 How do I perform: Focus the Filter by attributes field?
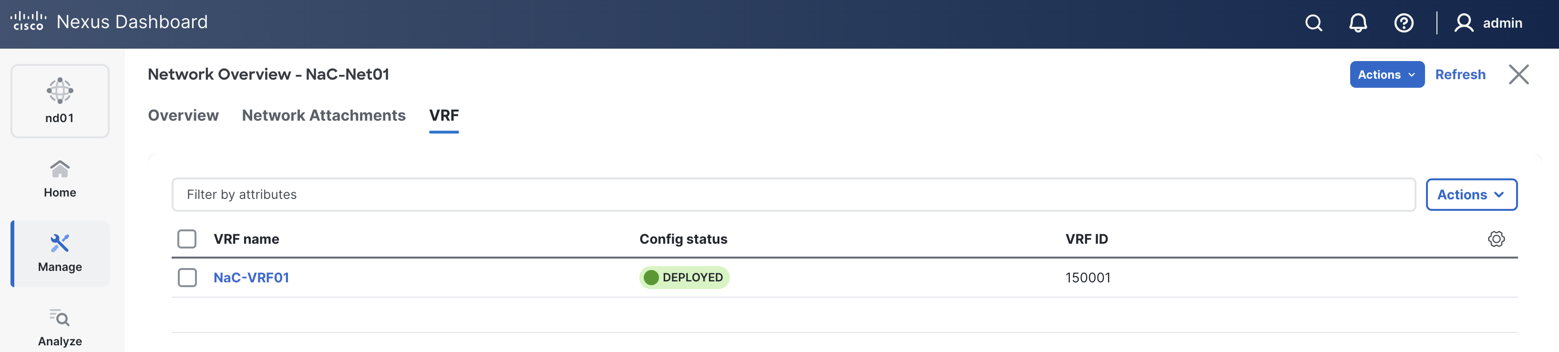pyautogui.click(x=793, y=195)
